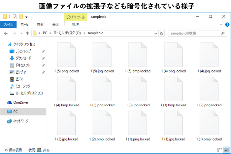Viewport: 231px width, 154px height.
Task: Open recent locations dropdown arrow
Action: tap(21, 33)
